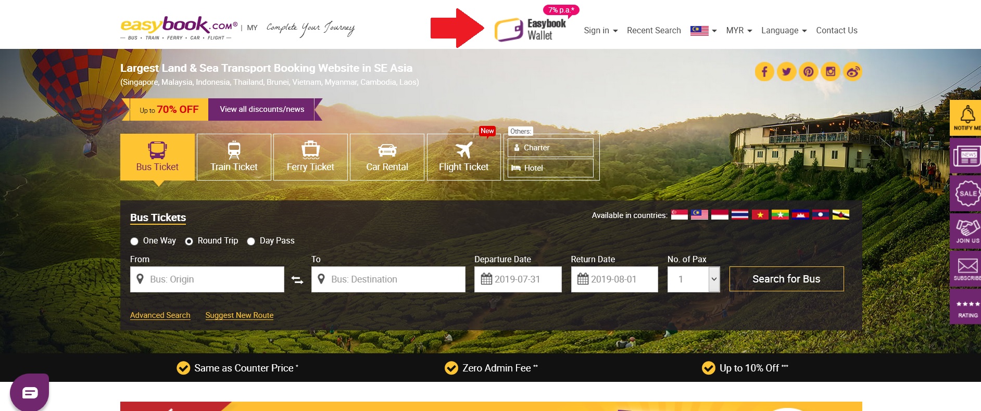
Task: Open the Notify Me bell sidebar icon
Action: tap(966, 118)
